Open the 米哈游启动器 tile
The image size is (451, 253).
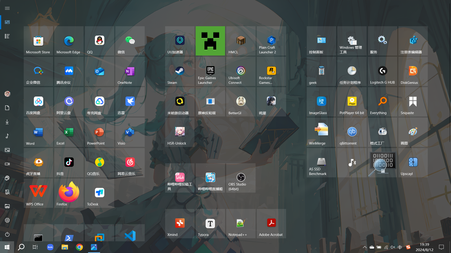180,102
